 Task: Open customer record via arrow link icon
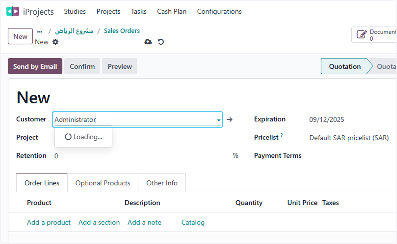point(230,119)
